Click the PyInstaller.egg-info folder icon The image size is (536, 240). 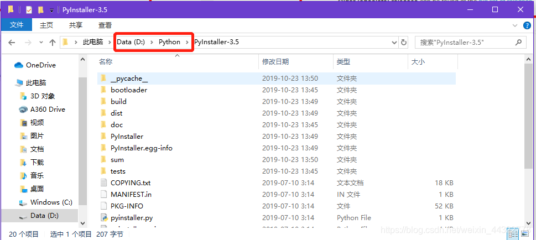tap(103, 148)
